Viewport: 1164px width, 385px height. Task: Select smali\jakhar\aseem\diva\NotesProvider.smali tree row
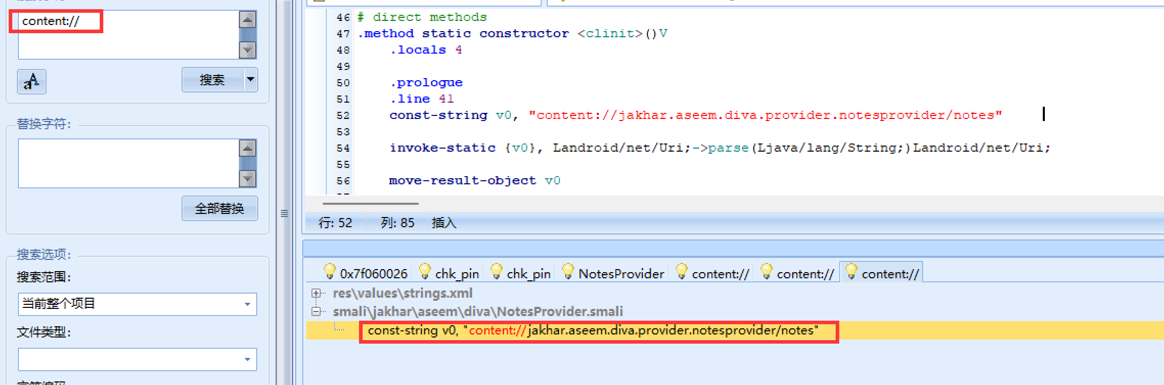click(478, 311)
